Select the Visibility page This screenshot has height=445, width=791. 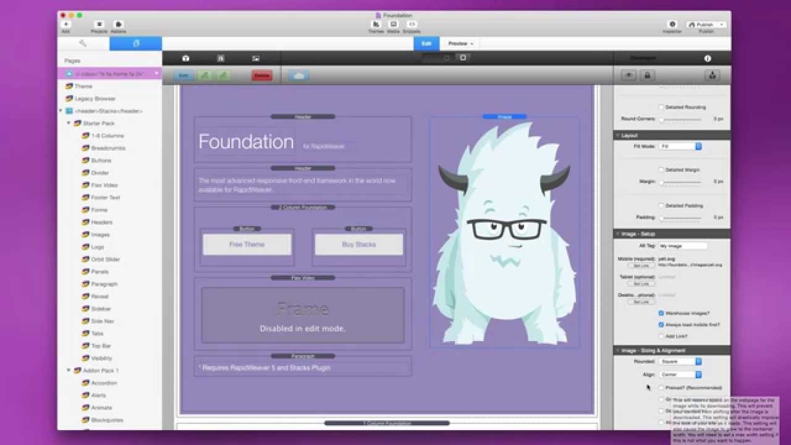point(101,358)
